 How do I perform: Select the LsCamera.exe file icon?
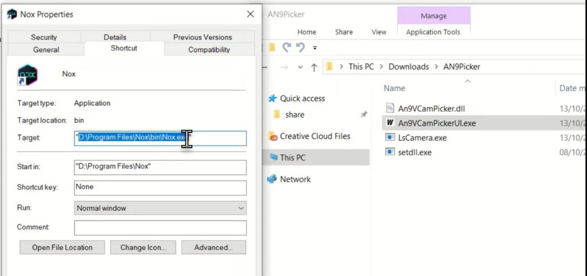[390, 137]
